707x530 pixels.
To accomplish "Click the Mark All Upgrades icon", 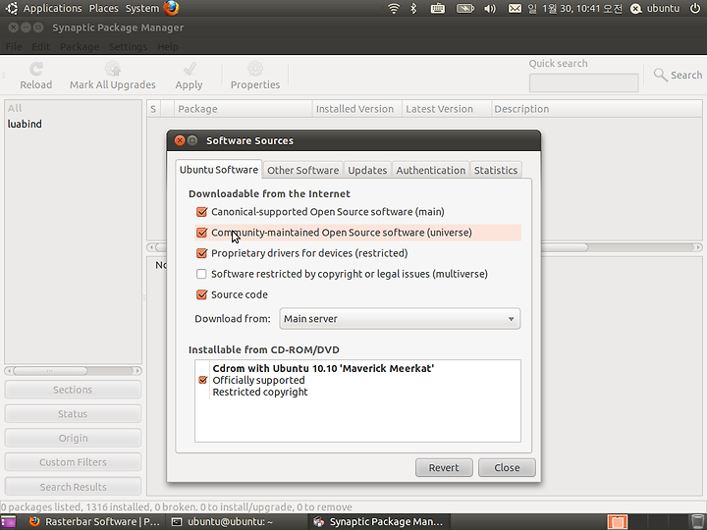I will pyautogui.click(x=113, y=69).
